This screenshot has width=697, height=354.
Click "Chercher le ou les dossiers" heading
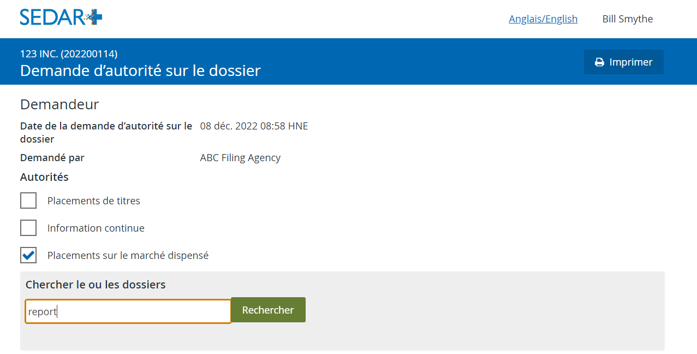[96, 285]
